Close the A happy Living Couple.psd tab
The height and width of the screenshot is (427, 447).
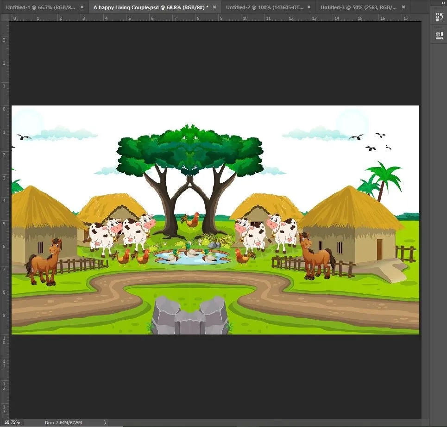point(214,7)
